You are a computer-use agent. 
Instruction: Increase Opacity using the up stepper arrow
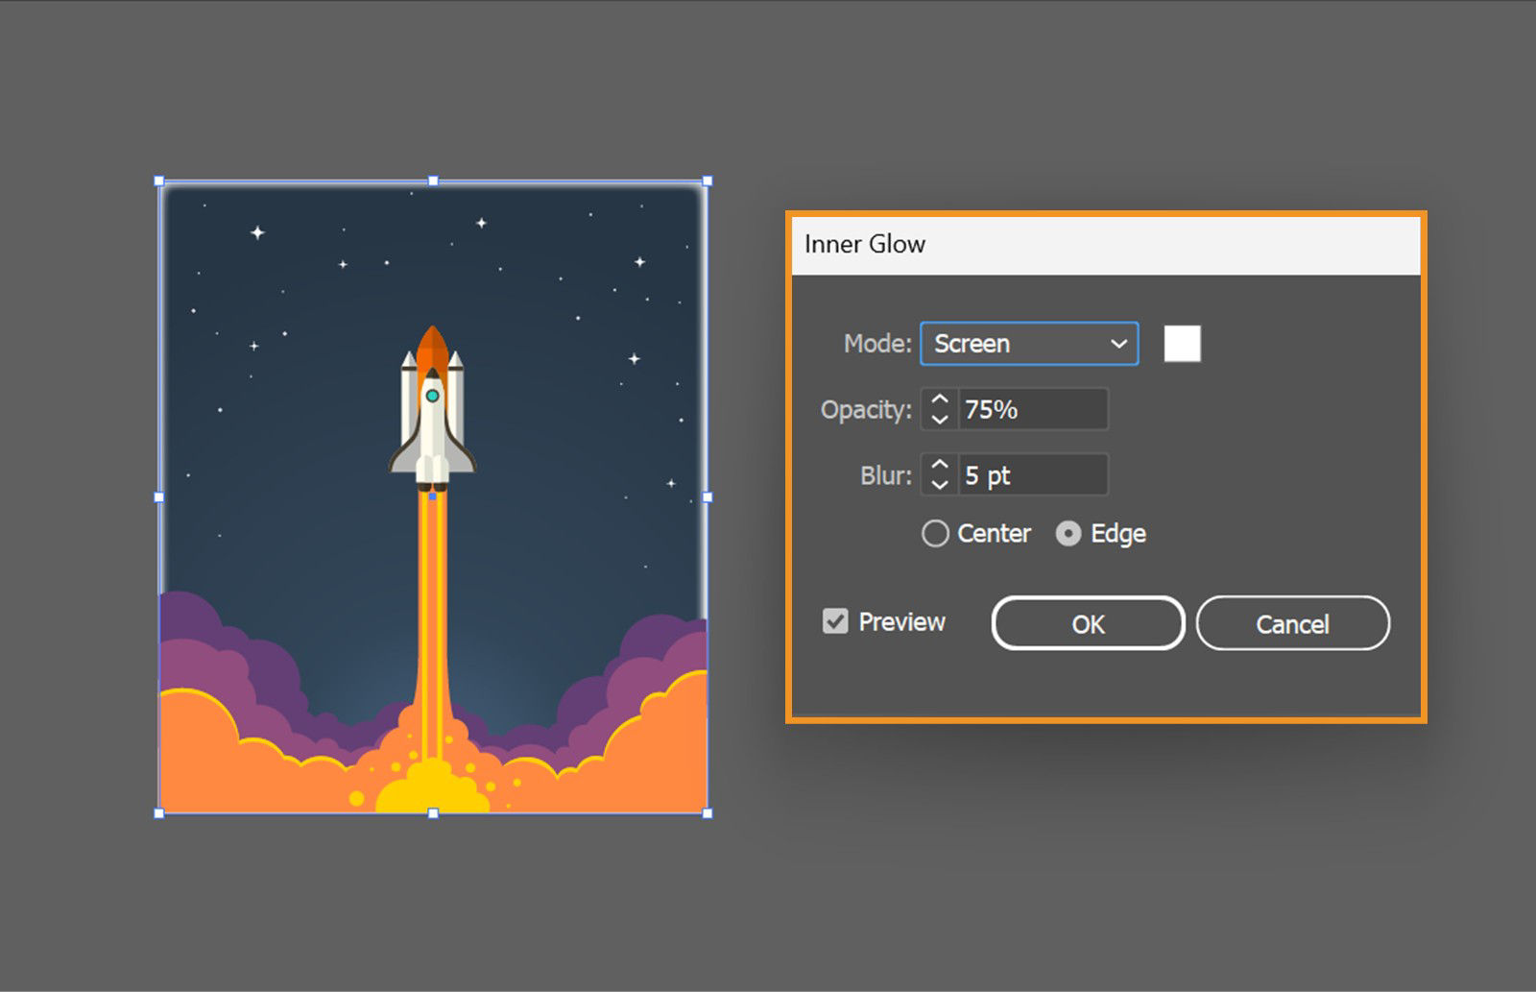(x=940, y=399)
